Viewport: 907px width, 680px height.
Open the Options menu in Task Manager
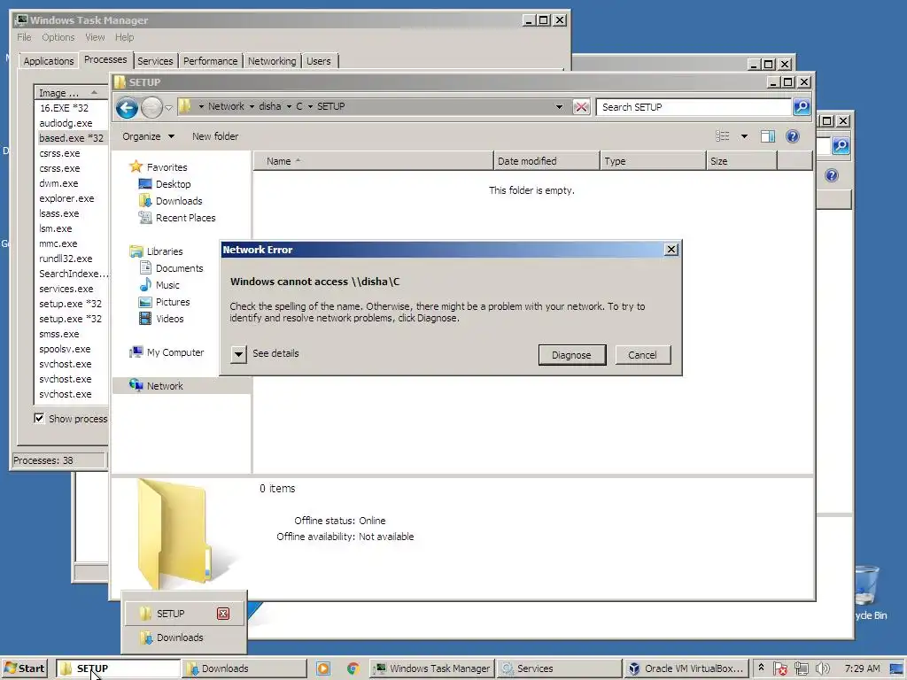58,37
